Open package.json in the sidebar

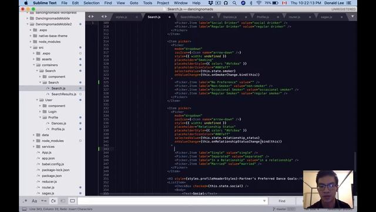coord(52,175)
